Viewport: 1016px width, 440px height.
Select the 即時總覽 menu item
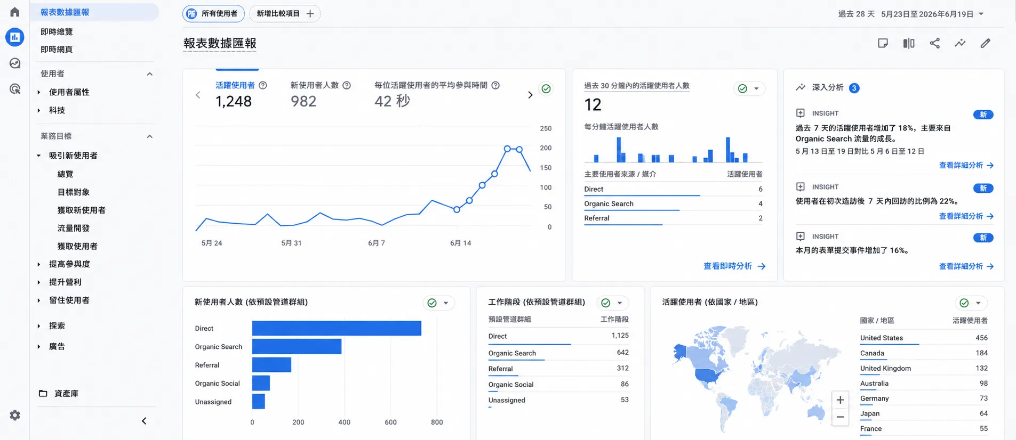click(57, 31)
